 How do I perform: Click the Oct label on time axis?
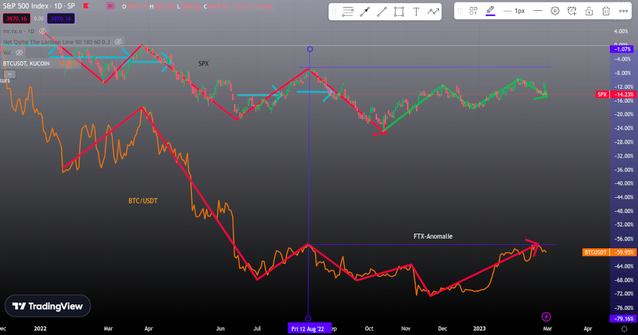tap(369, 329)
